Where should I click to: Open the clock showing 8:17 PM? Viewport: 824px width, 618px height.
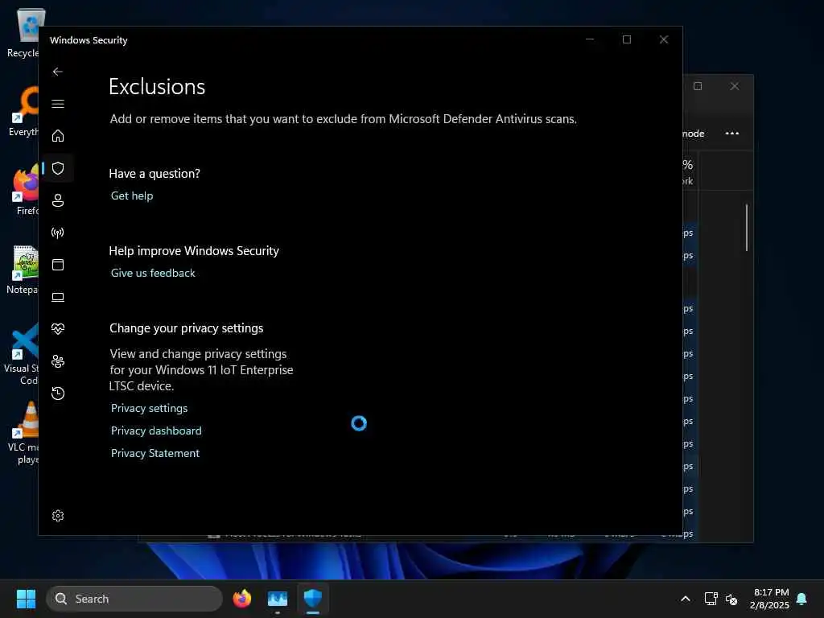(x=770, y=599)
